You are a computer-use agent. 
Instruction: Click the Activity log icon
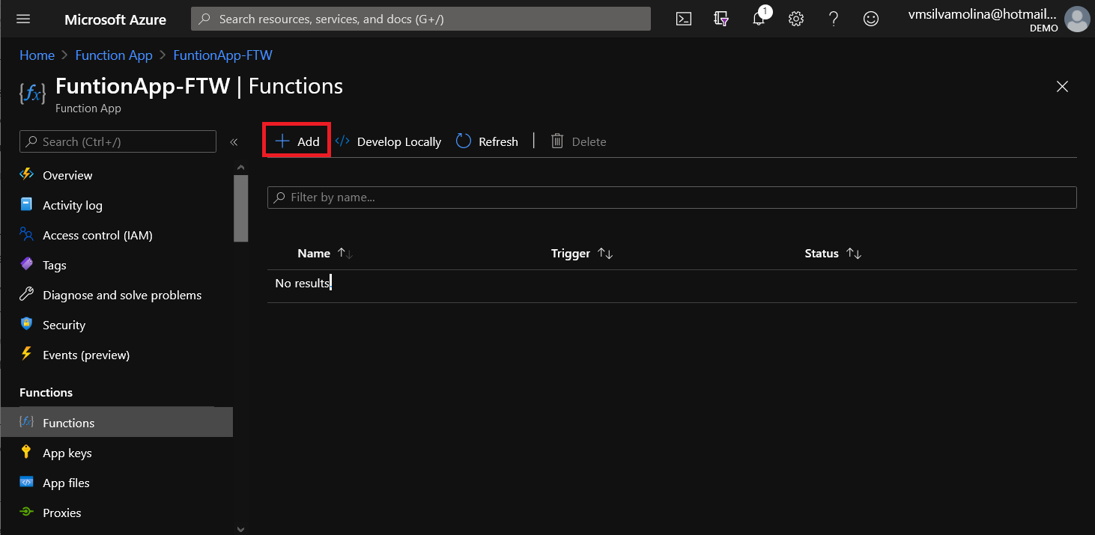tap(27, 204)
